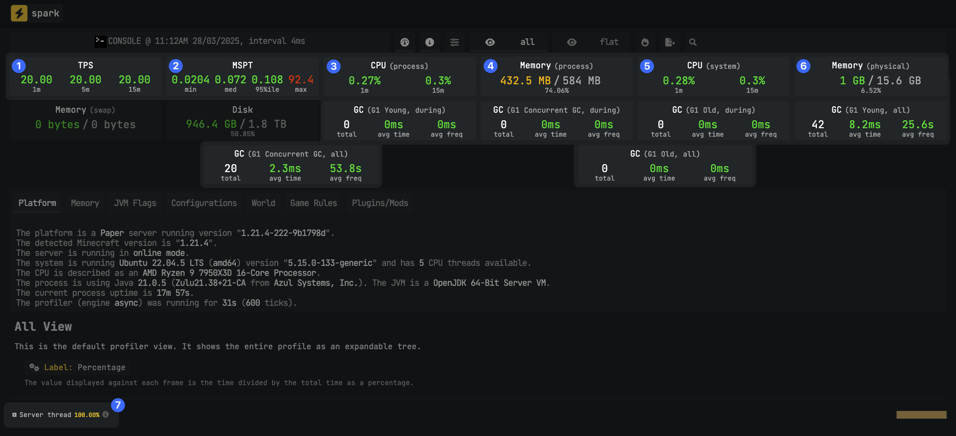956x436 pixels.
Task: Click the Label: Percentage option
Action: (x=78, y=367)
